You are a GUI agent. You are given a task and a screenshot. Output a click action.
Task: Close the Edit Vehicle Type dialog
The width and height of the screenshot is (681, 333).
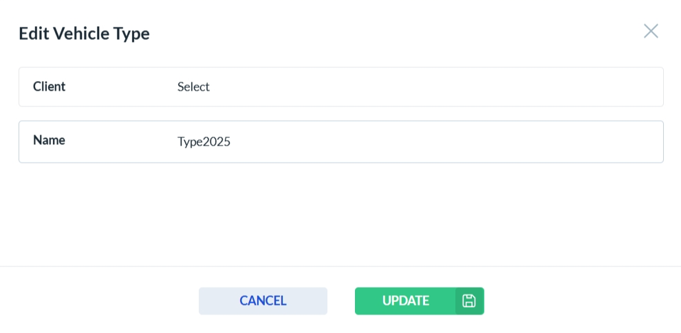coord(651,31)
